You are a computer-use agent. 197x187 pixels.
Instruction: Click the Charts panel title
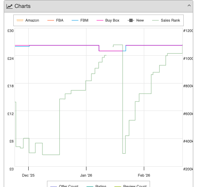(22, 6)
